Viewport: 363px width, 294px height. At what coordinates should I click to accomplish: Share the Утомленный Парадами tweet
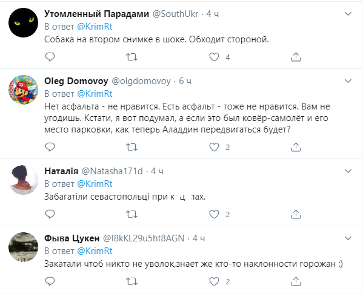pyautogui.click(x=296, y=57)
